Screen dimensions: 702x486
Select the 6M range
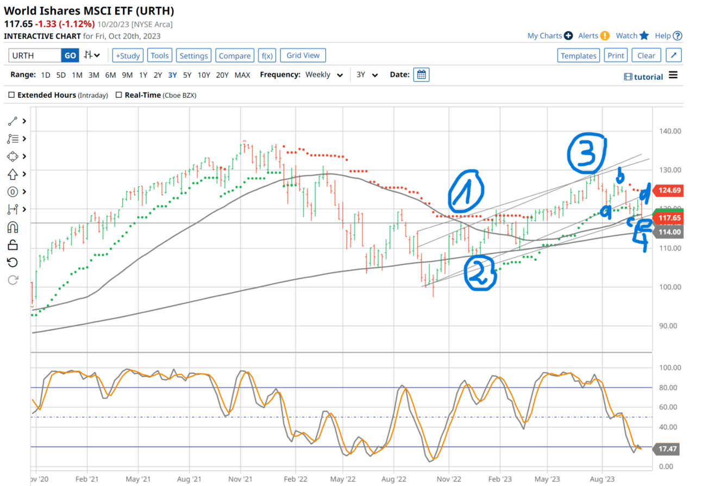(111, 75)
